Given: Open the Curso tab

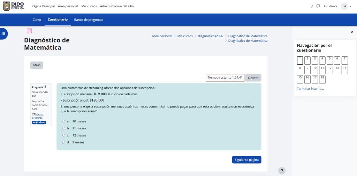Looking at the screenshot, I should 37,20.
